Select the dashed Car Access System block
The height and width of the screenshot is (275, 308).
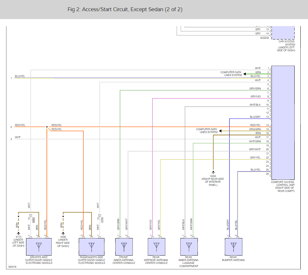click(283, 33)
